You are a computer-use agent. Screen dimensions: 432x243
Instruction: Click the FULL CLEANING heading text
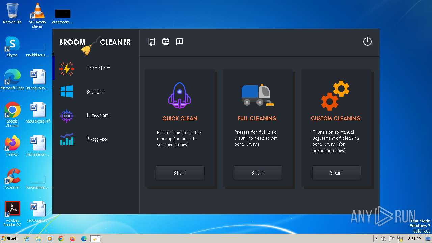pyautogui.click(x=257, y=118)
